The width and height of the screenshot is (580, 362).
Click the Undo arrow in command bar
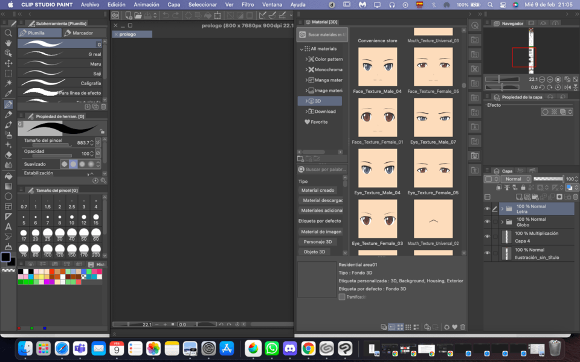click(166, 15)
